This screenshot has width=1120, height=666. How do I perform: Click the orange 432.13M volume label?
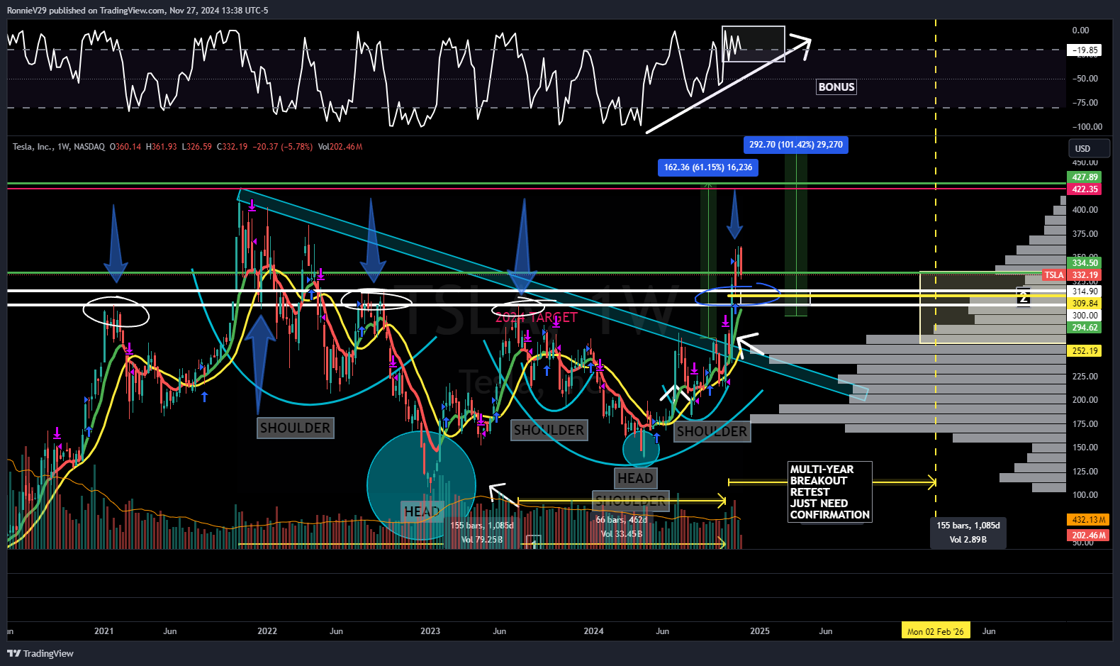coord(1089,520)
